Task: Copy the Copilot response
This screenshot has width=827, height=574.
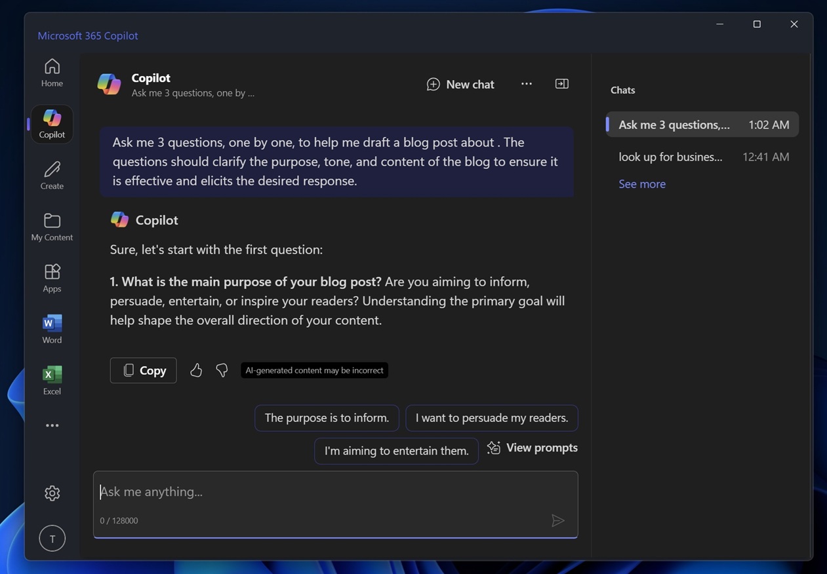Action: [143, 370]
